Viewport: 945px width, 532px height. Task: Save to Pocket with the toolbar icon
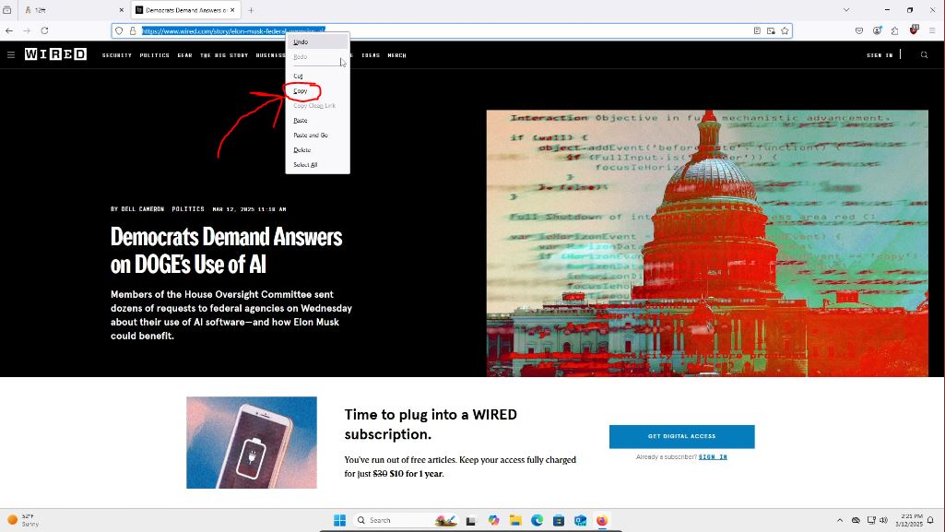tap(859, 30)
